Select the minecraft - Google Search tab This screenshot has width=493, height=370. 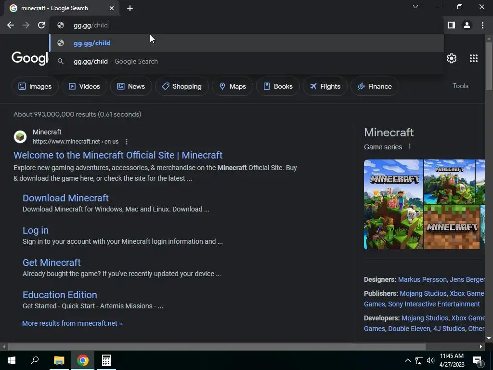click(x=62, y=8)
